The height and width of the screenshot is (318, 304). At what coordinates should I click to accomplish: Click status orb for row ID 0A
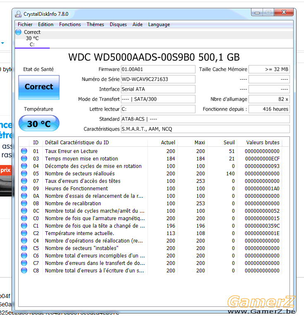pos(24,196)
